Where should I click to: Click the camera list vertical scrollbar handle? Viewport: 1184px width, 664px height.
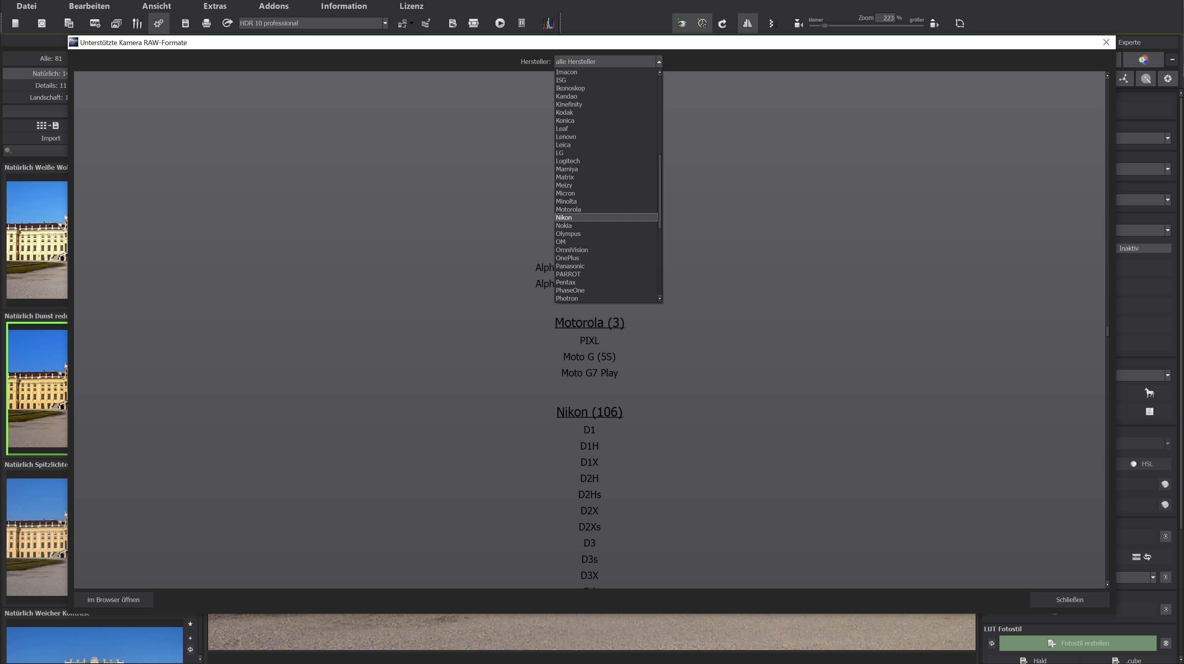click(x=1107, y=331)
